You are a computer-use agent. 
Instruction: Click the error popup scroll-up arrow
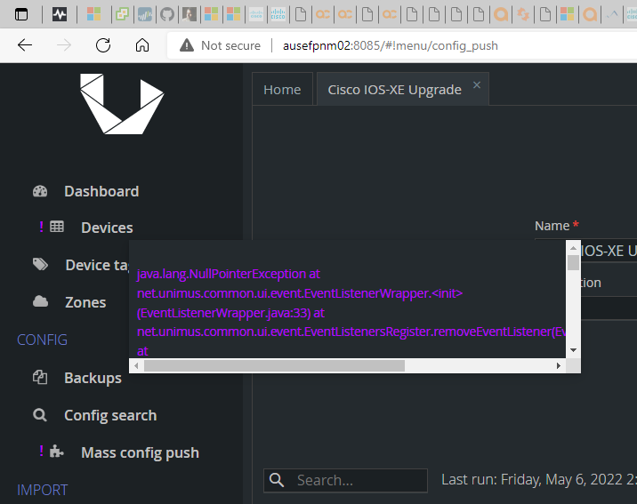[x=573, y=248]
